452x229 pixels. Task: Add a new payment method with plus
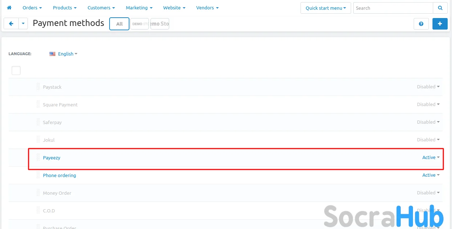[440, 24]
